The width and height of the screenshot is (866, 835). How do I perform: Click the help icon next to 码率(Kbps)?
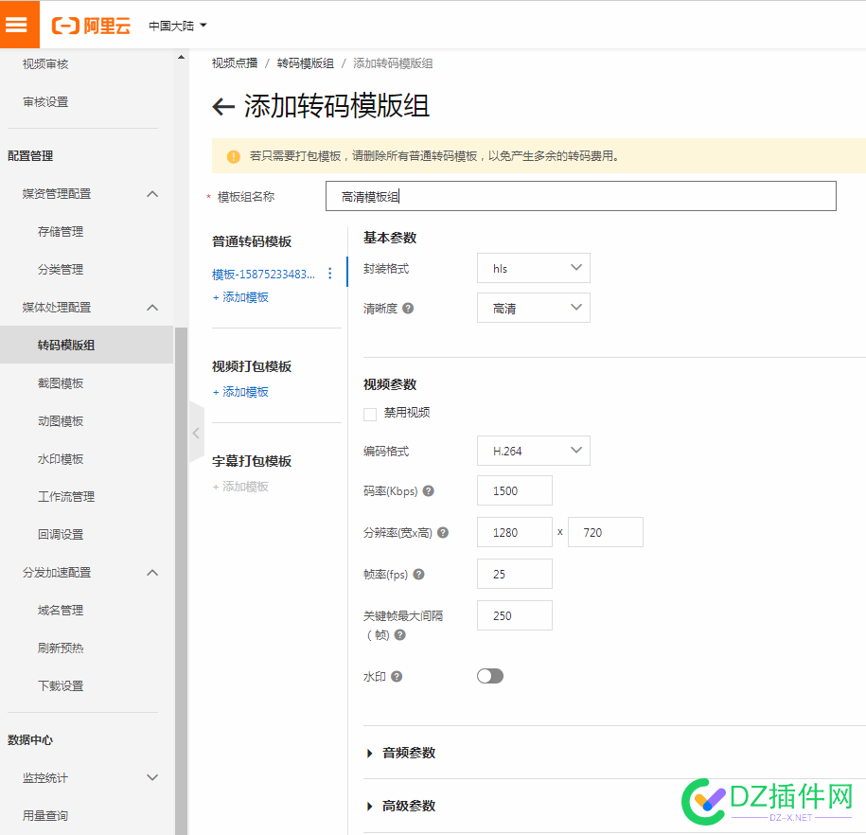(429, 490)
